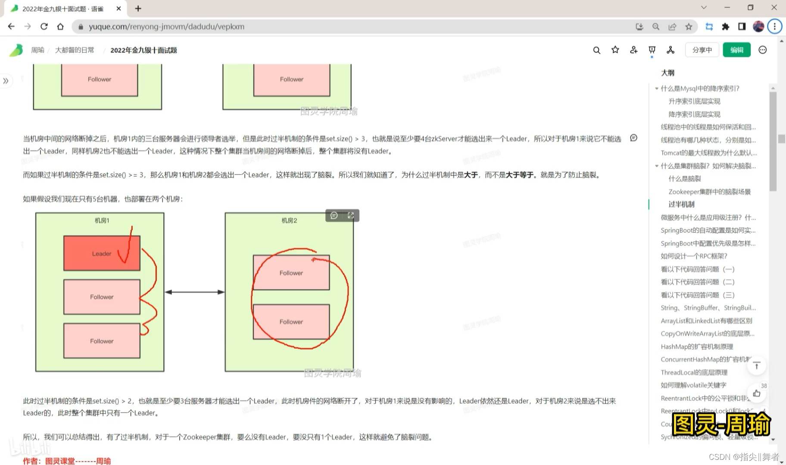
Task: Like the document with thumbs-up
Action: tap(757, 393)
